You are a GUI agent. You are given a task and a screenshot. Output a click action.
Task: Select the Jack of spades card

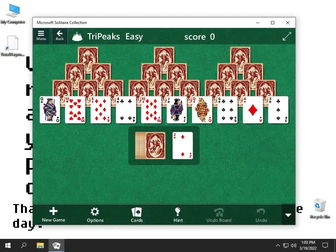177,110
